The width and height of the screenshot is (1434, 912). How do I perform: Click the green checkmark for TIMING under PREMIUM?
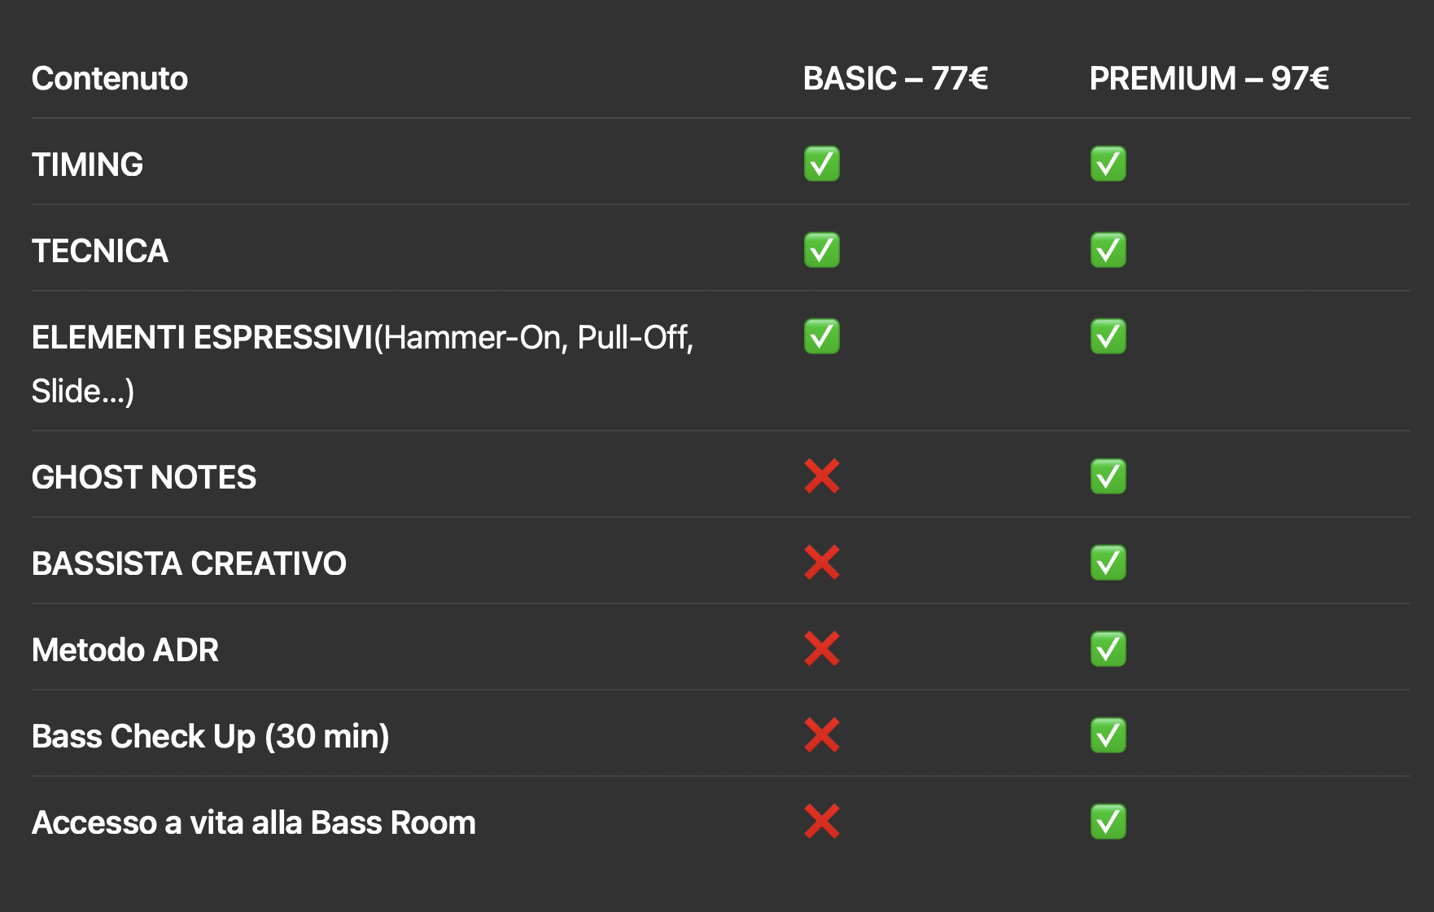click(x=1108, y=164)
